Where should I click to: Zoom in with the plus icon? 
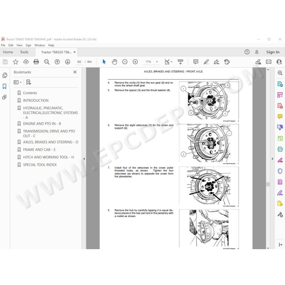point(135,62)
